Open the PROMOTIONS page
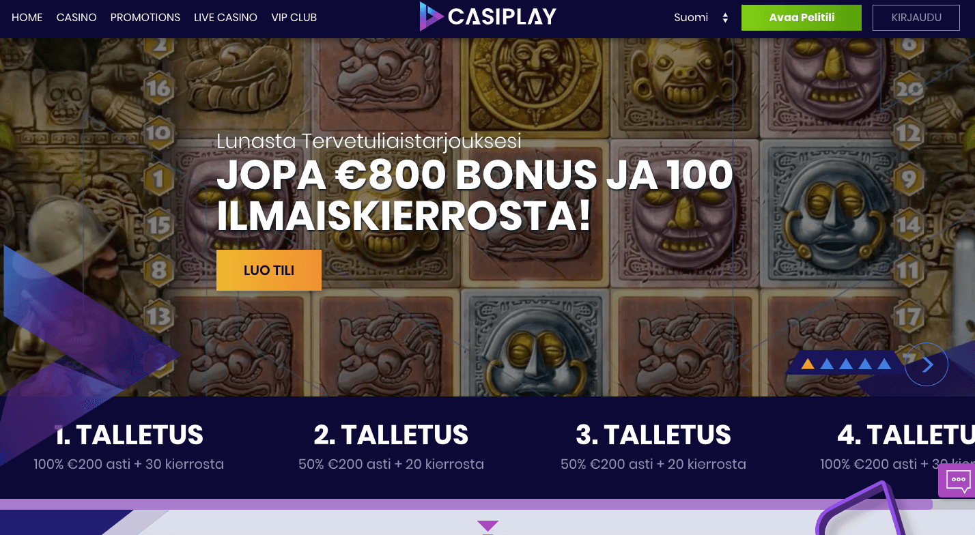 pyautogui.click(x=145, y=17)
